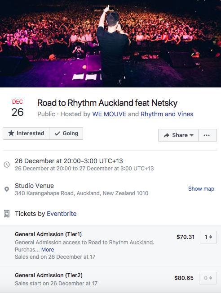The height and width of the screenshot is (293, 221).
Task: Click the event cover photo
Action: [110, 44]
